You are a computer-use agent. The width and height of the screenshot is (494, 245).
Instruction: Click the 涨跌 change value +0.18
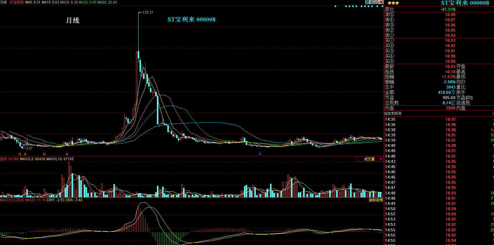(450, 72)
